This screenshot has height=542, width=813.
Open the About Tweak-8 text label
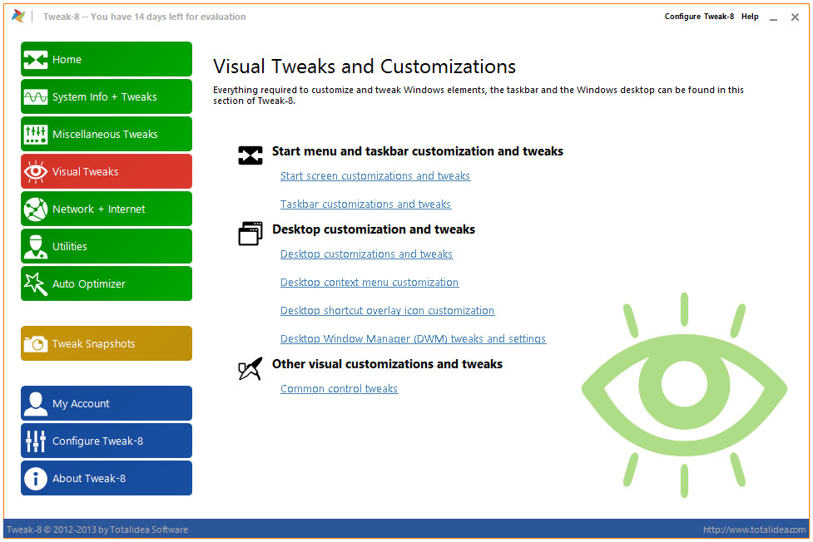(89, 478)
